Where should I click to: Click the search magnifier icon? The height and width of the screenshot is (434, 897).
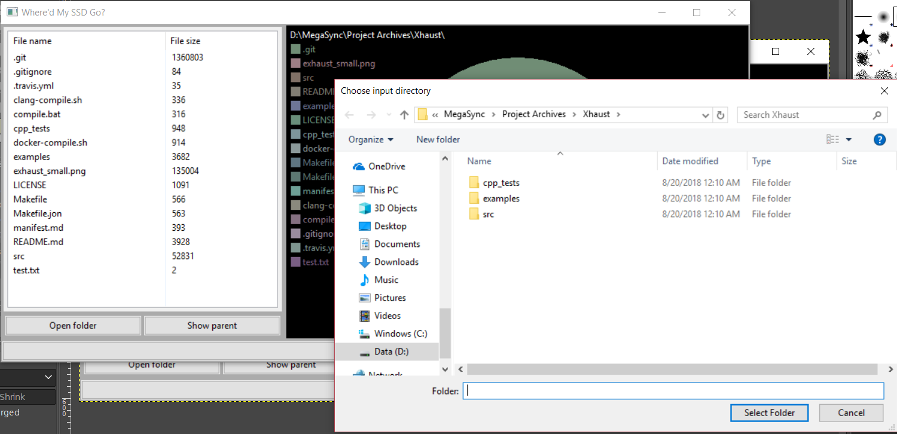tap(877, 115)
